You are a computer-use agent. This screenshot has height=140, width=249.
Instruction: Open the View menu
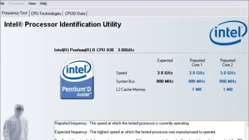[32, 3]
